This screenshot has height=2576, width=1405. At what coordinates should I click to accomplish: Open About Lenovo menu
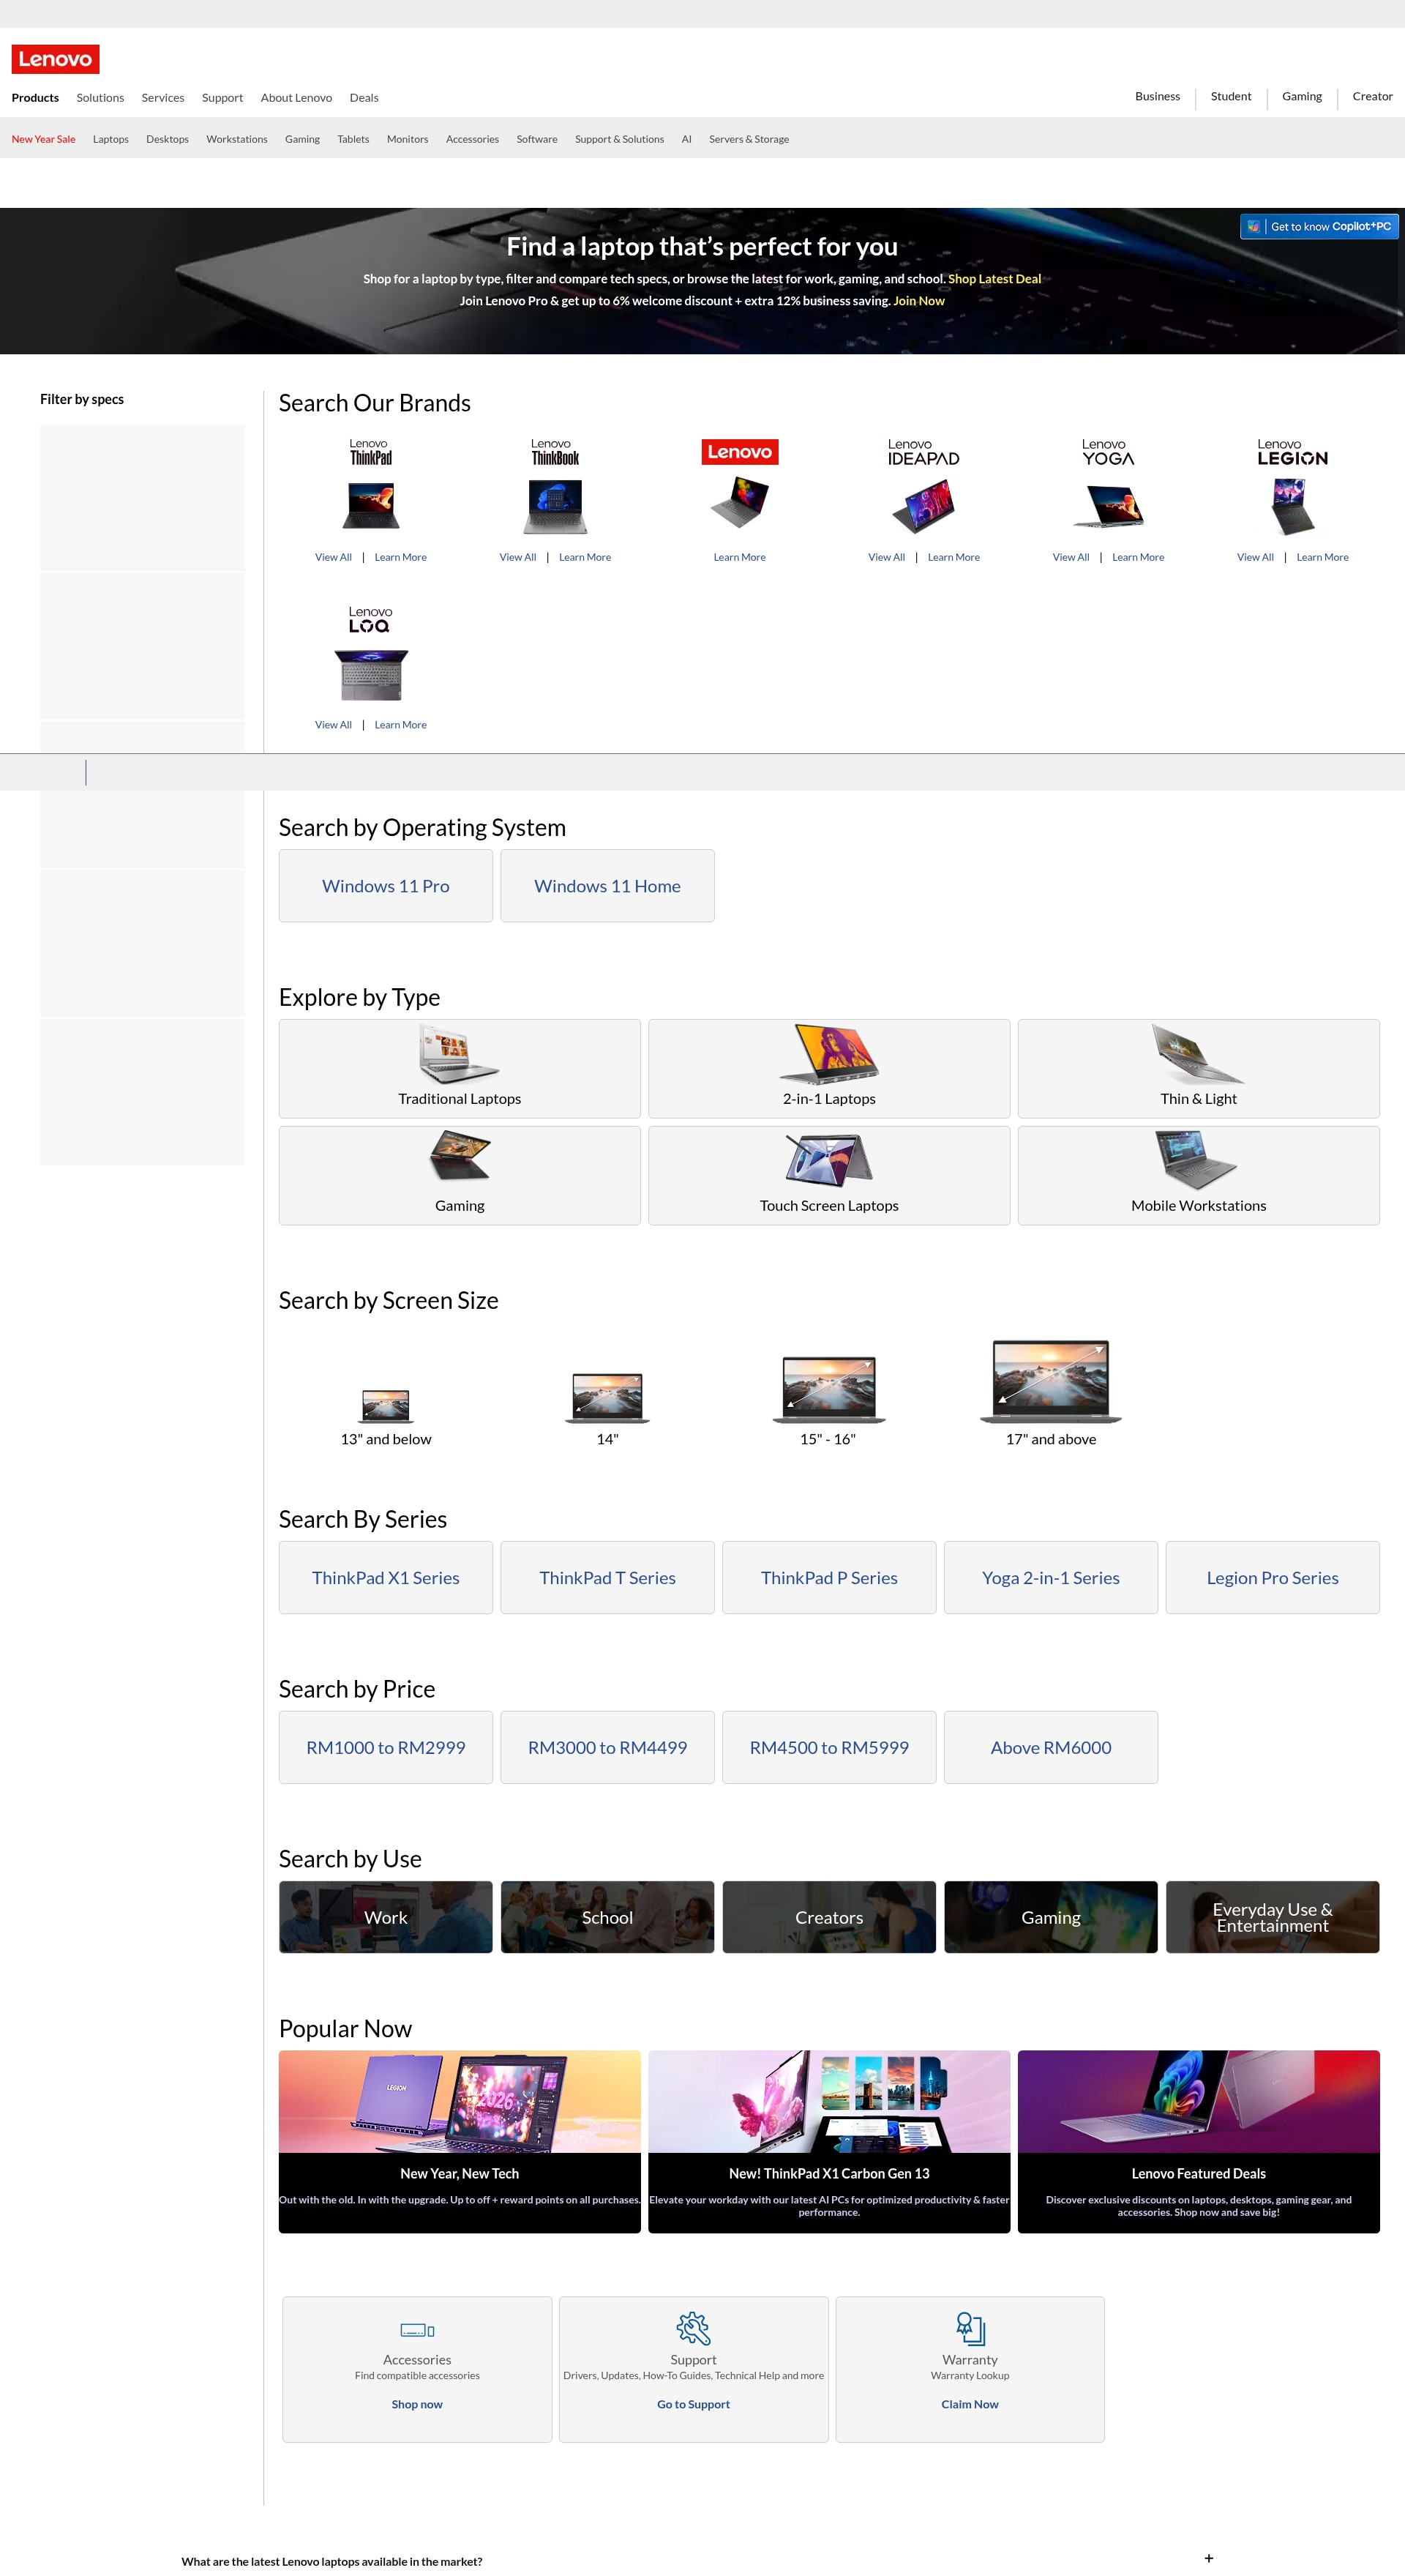coord(296,98)
